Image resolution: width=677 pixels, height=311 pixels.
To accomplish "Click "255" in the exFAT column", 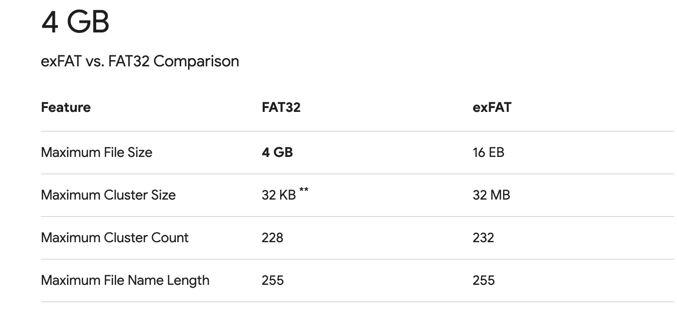I will [483, 280].
